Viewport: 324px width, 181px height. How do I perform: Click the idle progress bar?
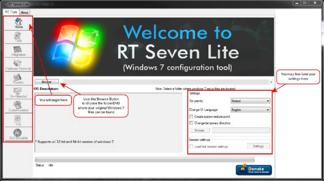(145, 160)
